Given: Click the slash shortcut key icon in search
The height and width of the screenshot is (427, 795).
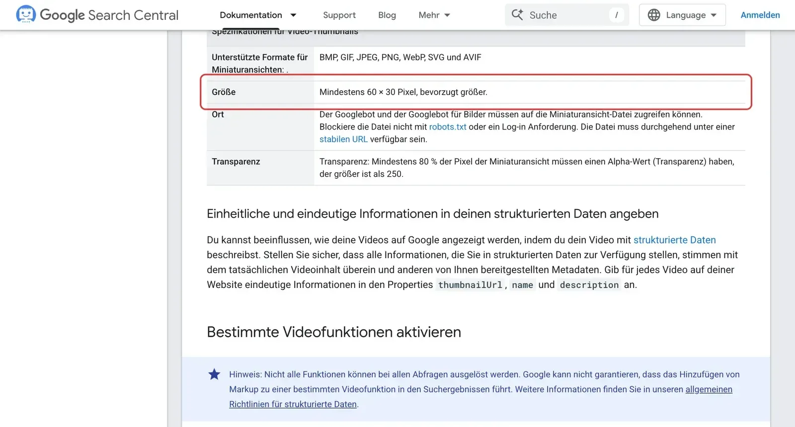Looking at the screenshot, I should 617,15.
